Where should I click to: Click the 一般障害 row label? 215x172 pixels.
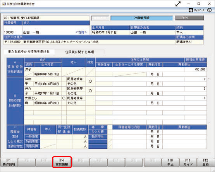coord(32,136)
